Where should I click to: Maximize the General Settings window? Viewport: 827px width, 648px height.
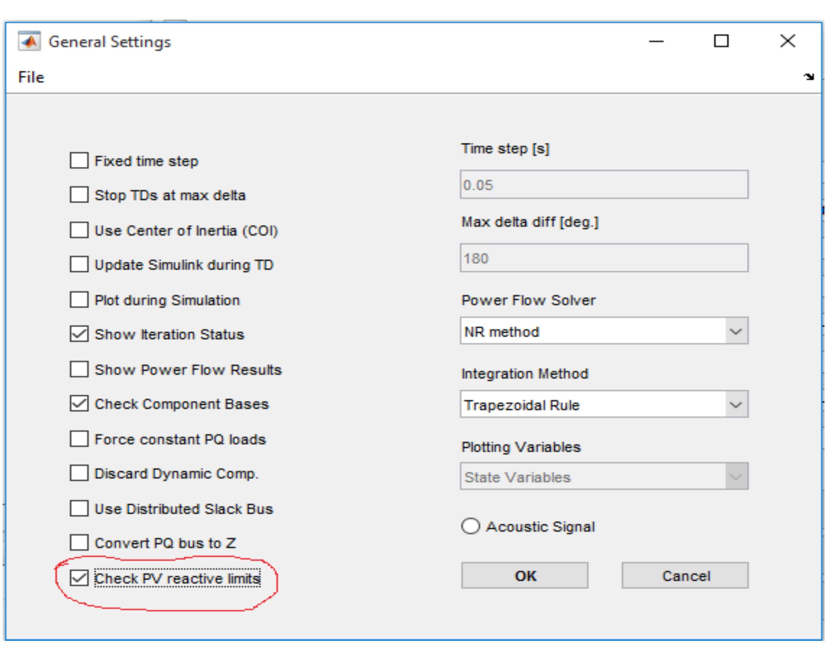721,41
